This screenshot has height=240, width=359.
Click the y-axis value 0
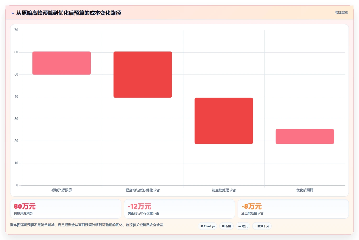(x=17, y=185)
